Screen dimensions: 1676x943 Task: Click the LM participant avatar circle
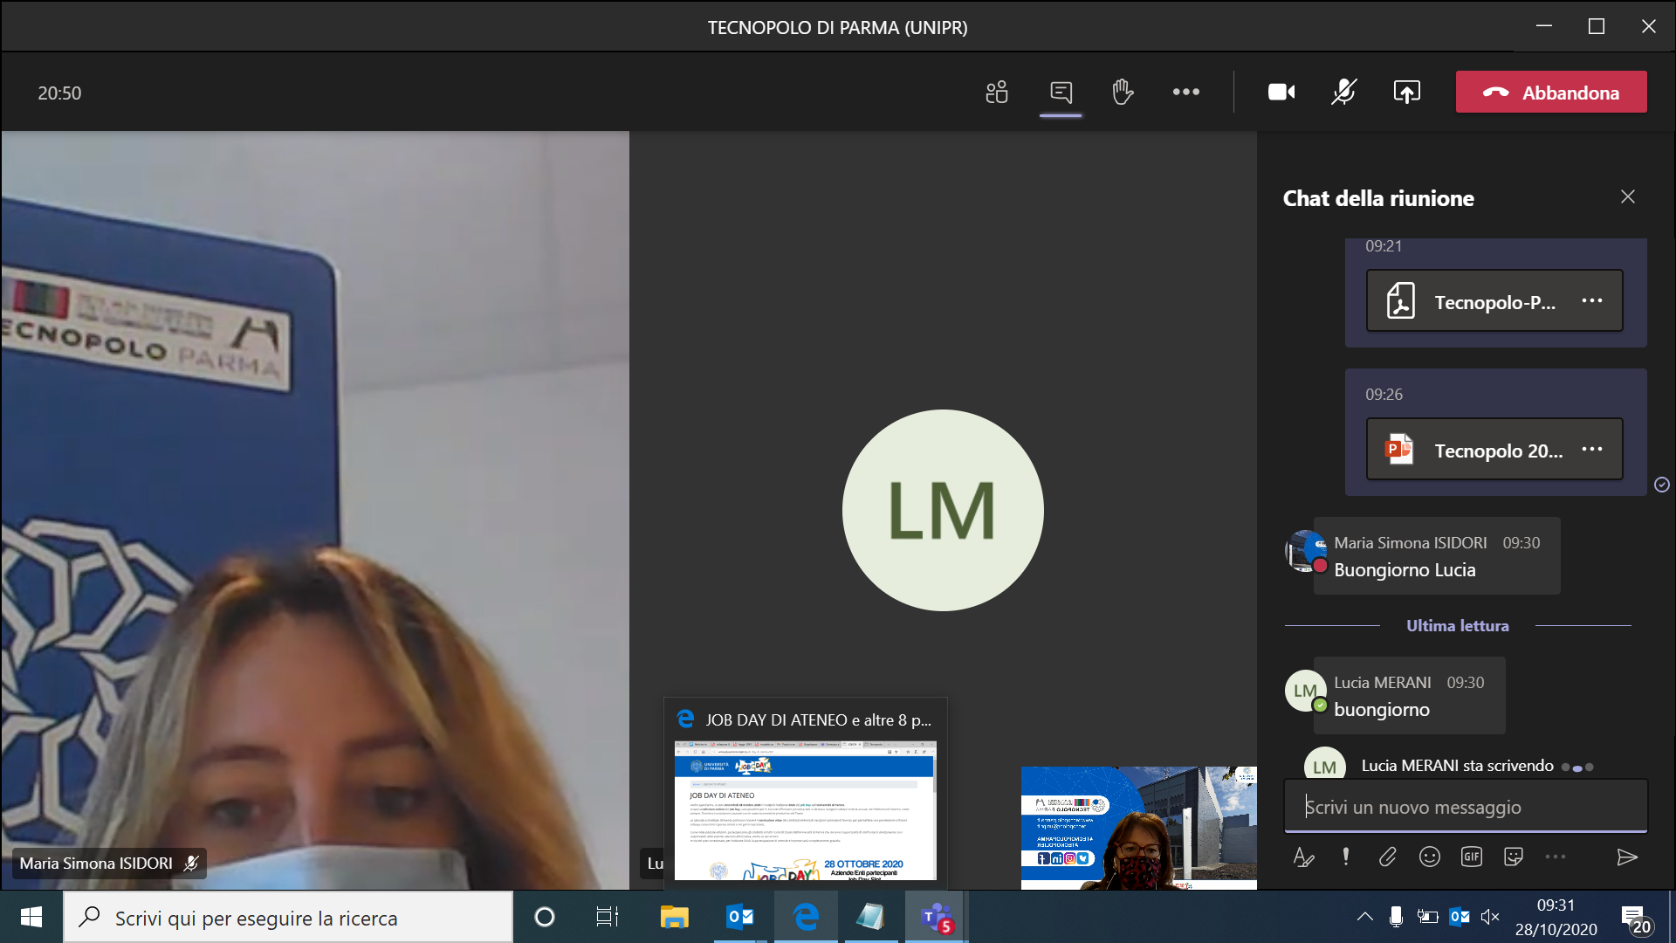point(943,510)
